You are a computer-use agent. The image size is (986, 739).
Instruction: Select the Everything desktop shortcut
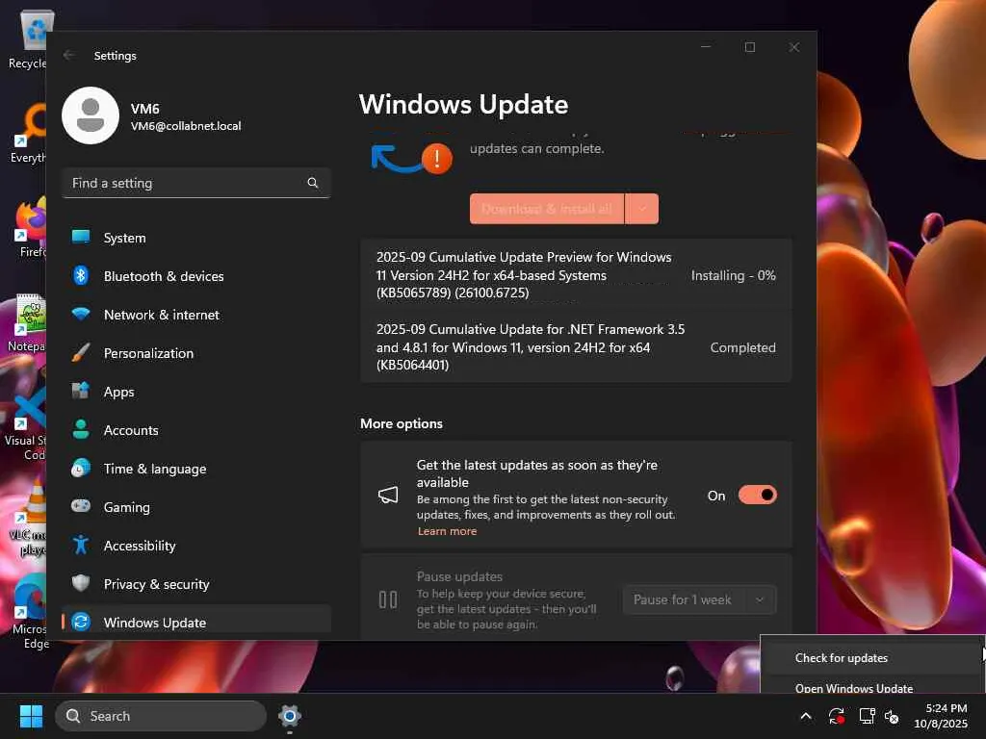tap(28, 133)
